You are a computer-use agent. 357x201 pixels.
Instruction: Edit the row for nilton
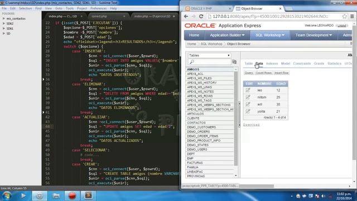[x=248, y=97]
